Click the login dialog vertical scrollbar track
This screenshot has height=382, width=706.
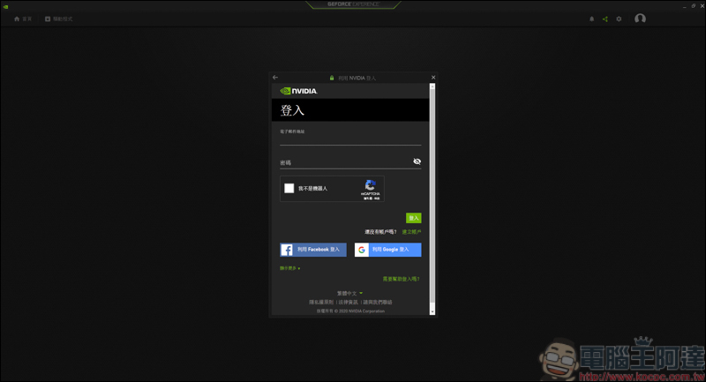(x=432, y=198)
